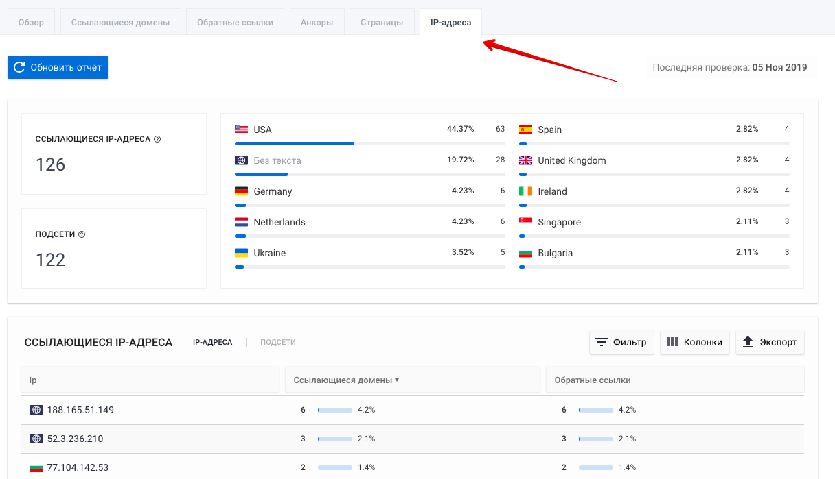Select the IP-адреса top tab
This screenshot has height=479, width=835.
450,22
